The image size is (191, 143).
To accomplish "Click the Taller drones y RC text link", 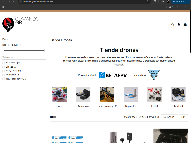I will pos(107,106).
